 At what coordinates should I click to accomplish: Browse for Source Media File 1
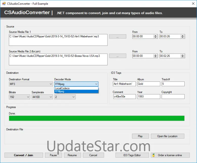(x=118, y=36)
